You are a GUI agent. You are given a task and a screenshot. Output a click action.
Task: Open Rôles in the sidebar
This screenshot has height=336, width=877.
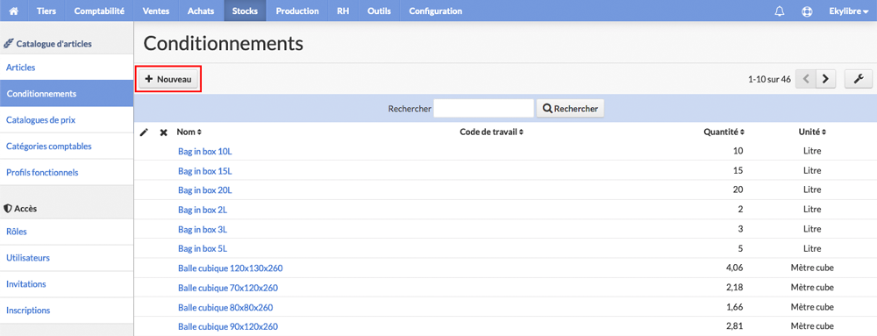[x=67, y=232]
